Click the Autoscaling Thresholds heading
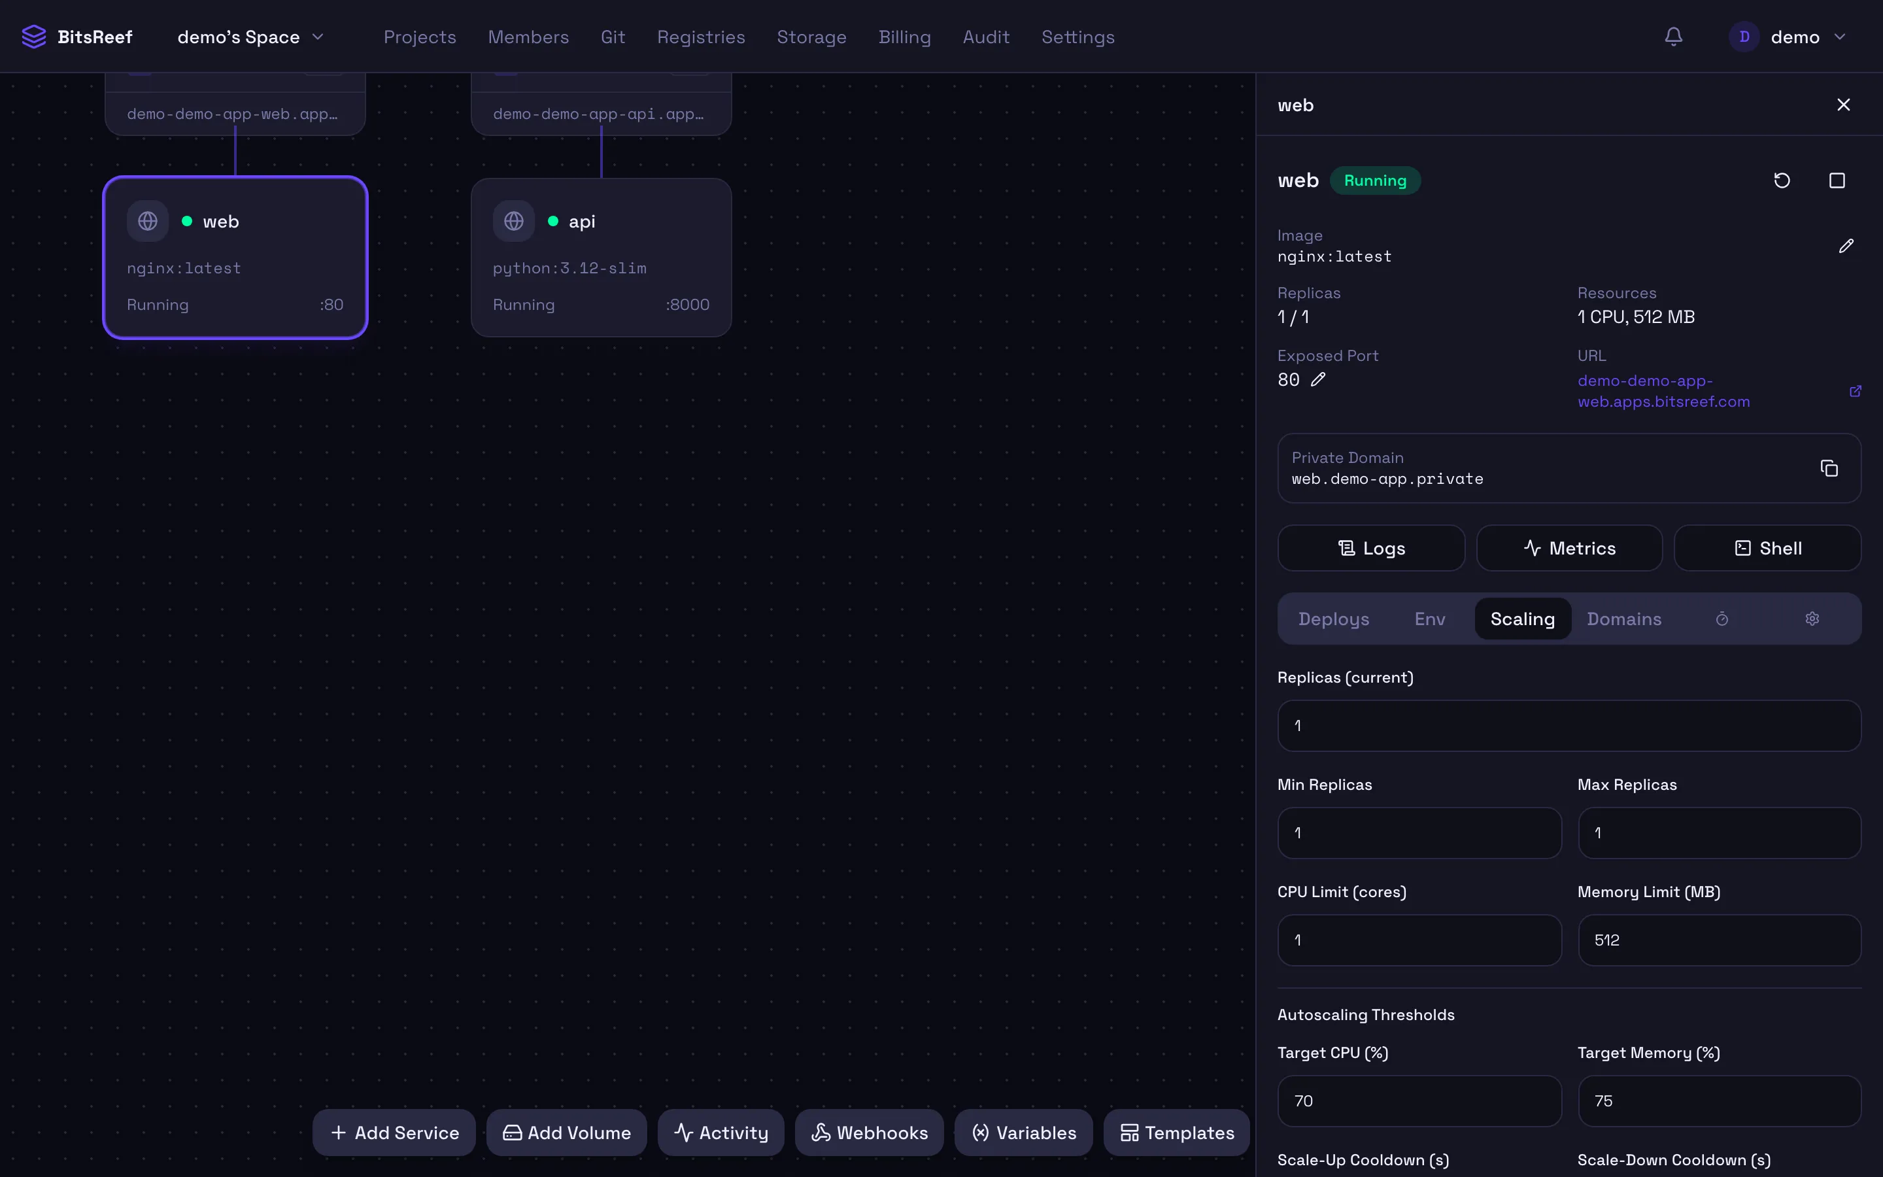This screenshot has height=1177, width=1883. tap(1366, 1014)
